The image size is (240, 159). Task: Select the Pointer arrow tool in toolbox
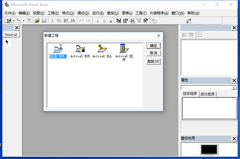[7, 42]
